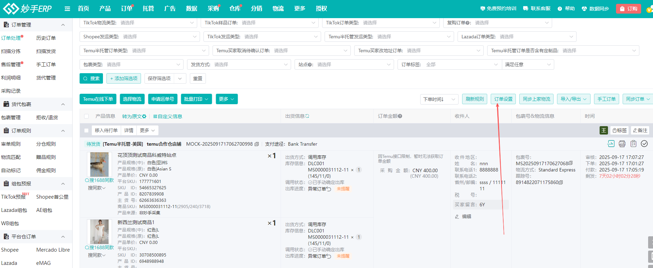Screen dimensions: 653x268
Task: Click the help icon beside 订单金额
Action: point(400,116)
